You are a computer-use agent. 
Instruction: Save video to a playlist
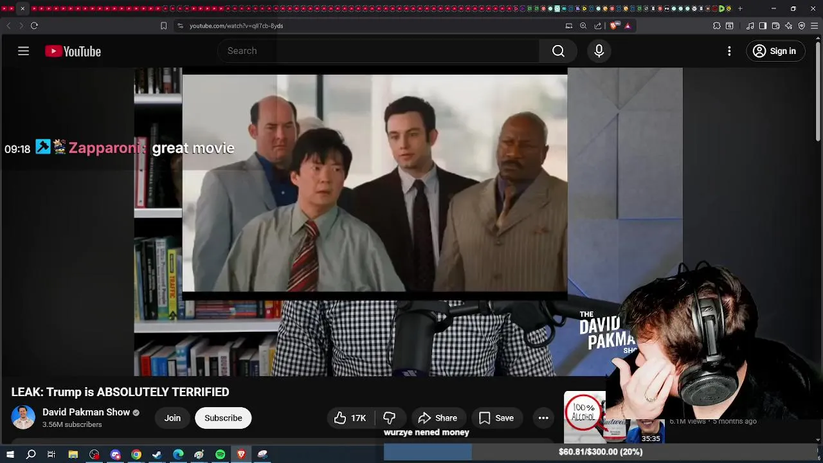(496, 418)
